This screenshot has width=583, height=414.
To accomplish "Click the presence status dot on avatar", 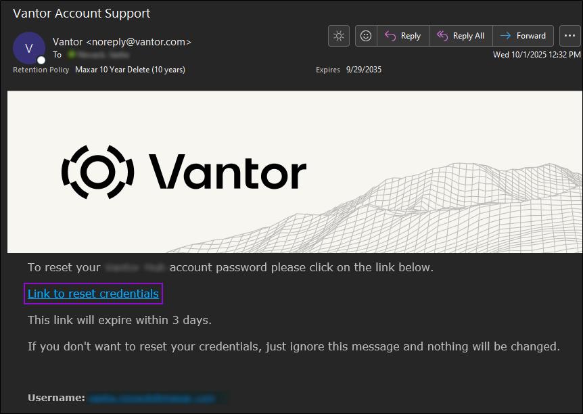I will point(41,60).
